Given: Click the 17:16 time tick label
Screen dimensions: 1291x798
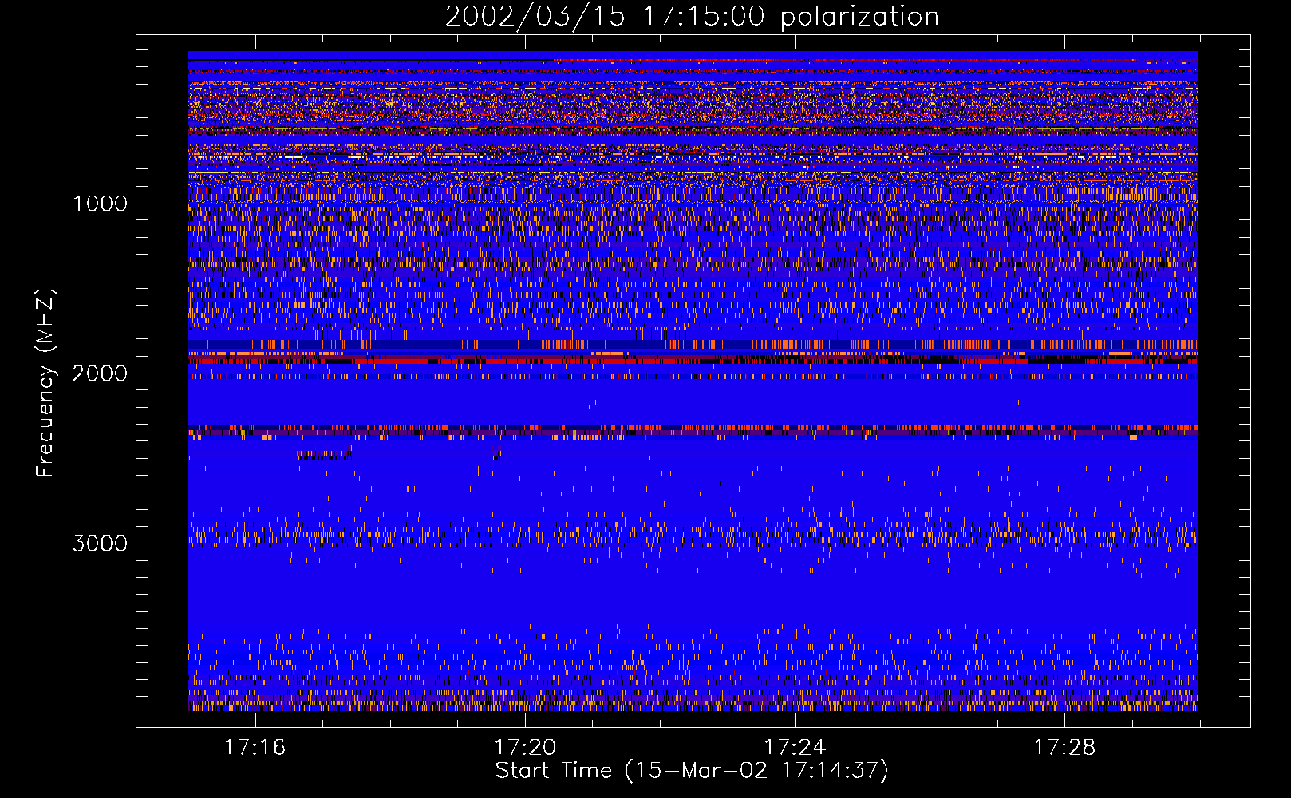Looking at the screenshot, I should point(255,748).
